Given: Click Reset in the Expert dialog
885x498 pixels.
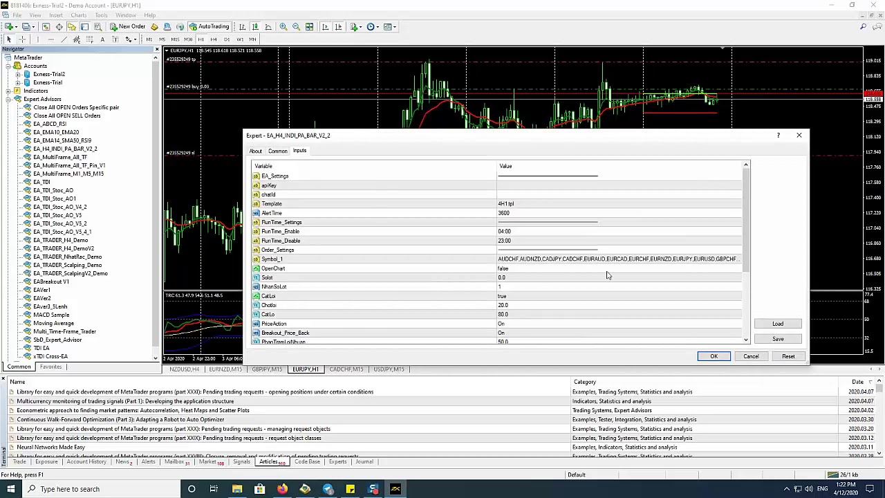Looking at the screenshot, I should pyautogui.click(x=788, y=356).
